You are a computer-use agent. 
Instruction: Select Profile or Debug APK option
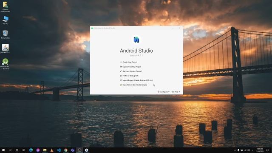point(129,76)
